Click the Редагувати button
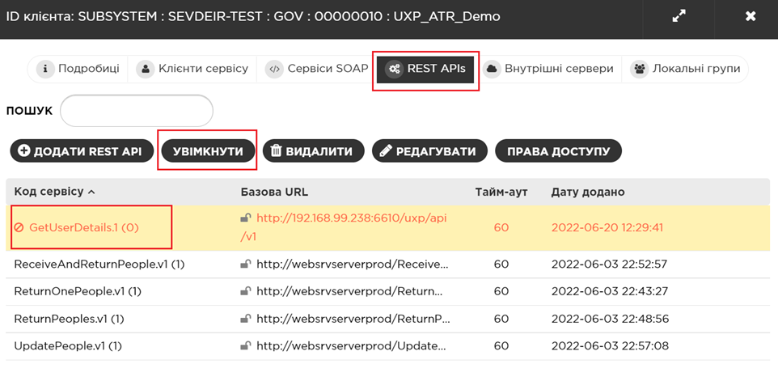778x381 pixels. point(429,151)
